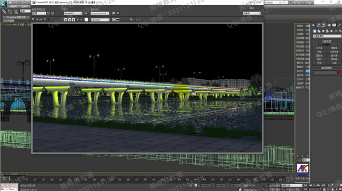Select the Systems category icon
The width and height of the screenshot is (342, 191).
pos(340,31)
